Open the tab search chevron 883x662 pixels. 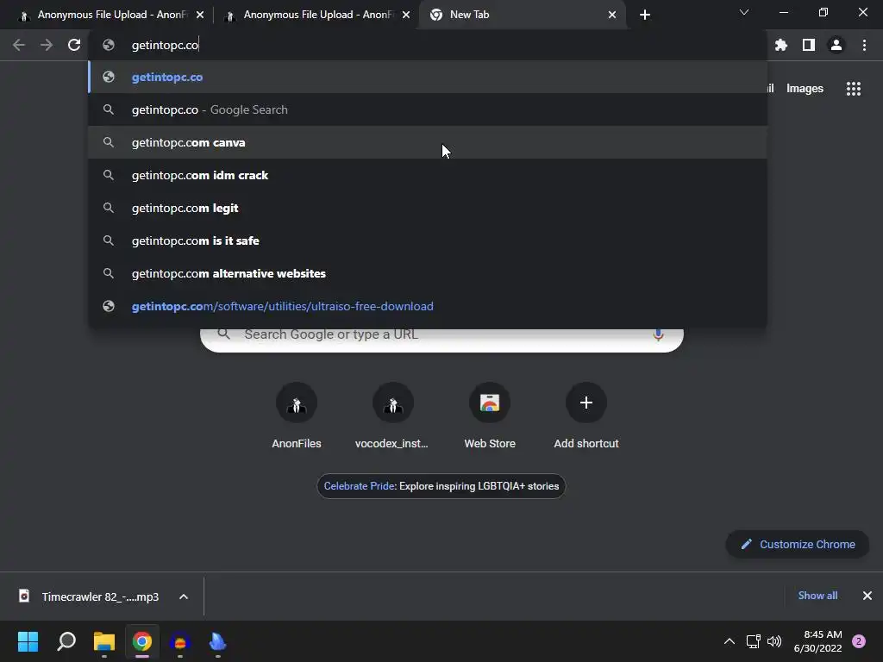pos(744,12)
